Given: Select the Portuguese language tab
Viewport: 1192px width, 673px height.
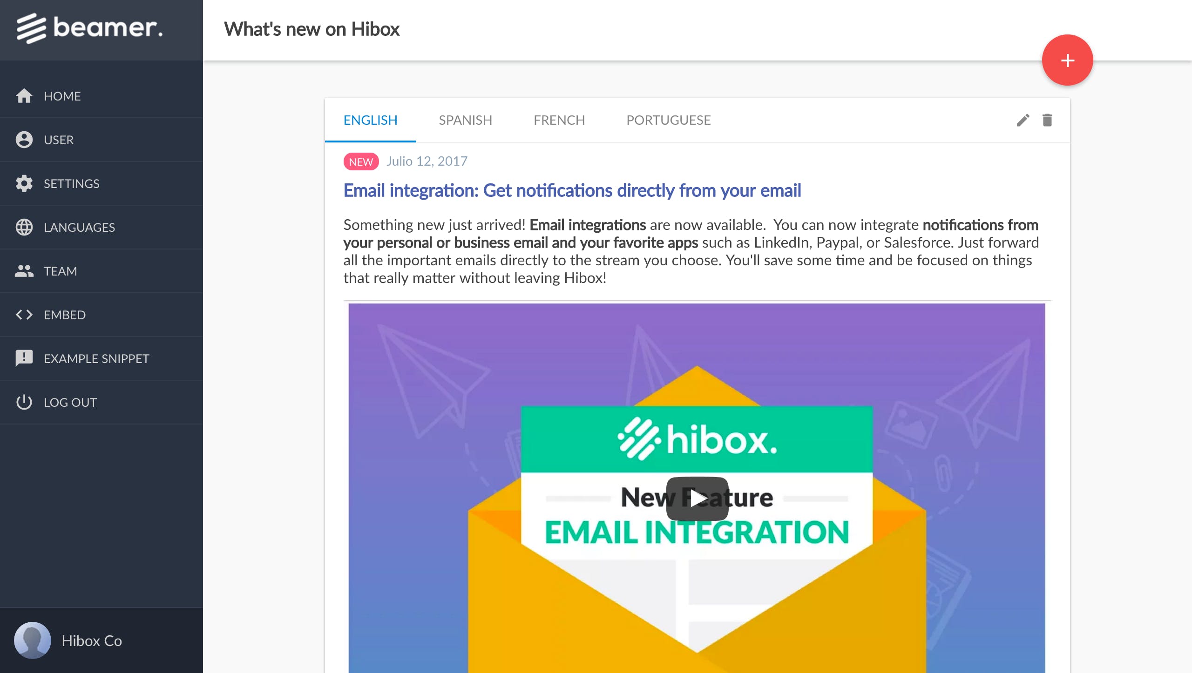Looking at the screenshot, I should point(668,120).
